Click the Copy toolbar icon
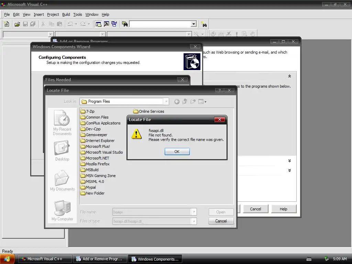 pos(52,24)
